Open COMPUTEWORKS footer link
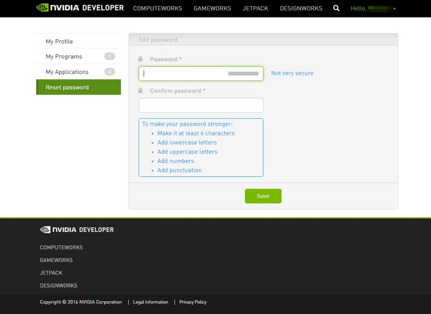 pyautogui.click(x=61, y=247)
